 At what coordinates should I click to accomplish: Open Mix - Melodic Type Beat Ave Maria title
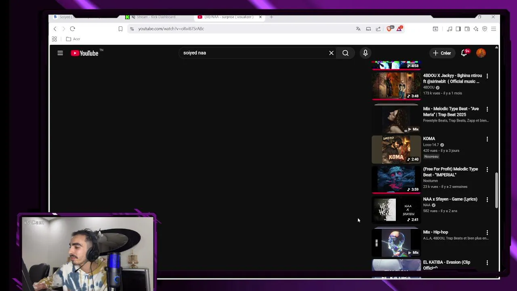(451, 112)
